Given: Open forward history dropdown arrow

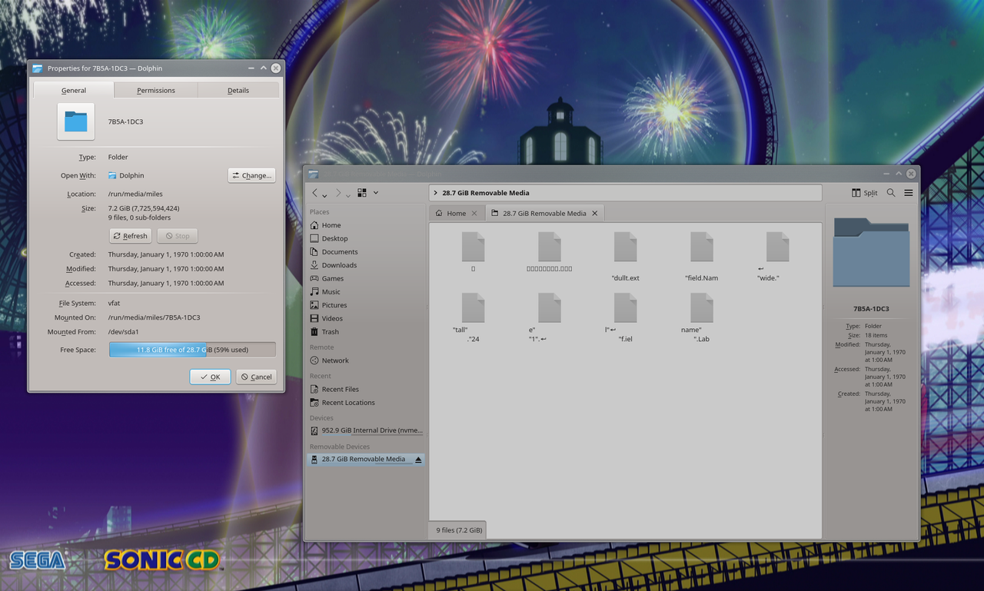Looking at the screenshot, I should point(348,195).
